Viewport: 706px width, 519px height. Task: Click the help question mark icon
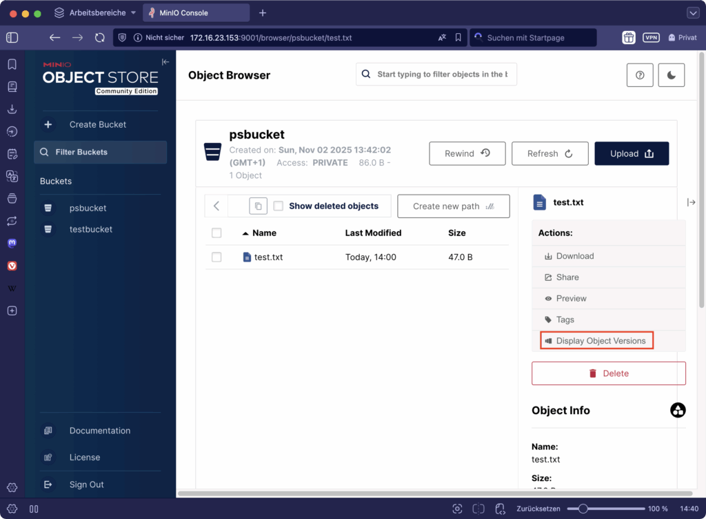click(x=640, y=75)
